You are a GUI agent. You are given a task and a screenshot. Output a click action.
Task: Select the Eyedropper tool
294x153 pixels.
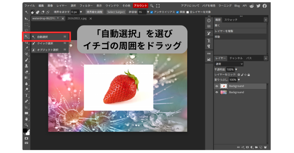coord(27,48)
